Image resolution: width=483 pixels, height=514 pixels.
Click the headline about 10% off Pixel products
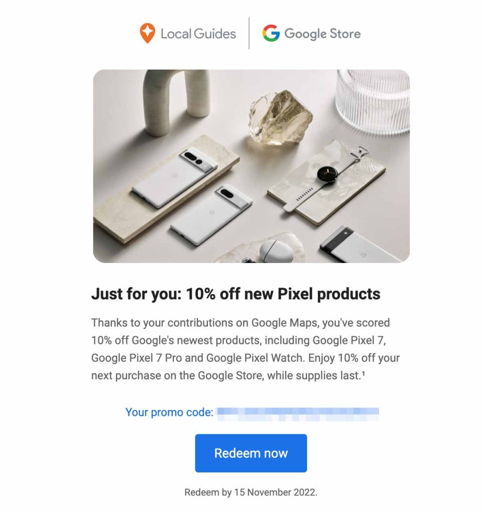pyautogui.click(x=236, y=294)
